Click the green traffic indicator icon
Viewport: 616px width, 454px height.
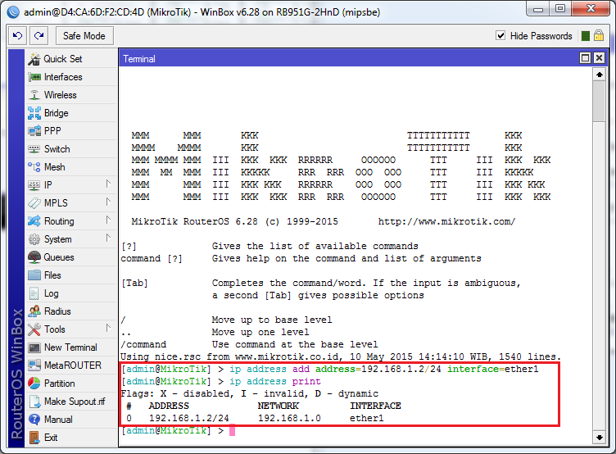586,36
